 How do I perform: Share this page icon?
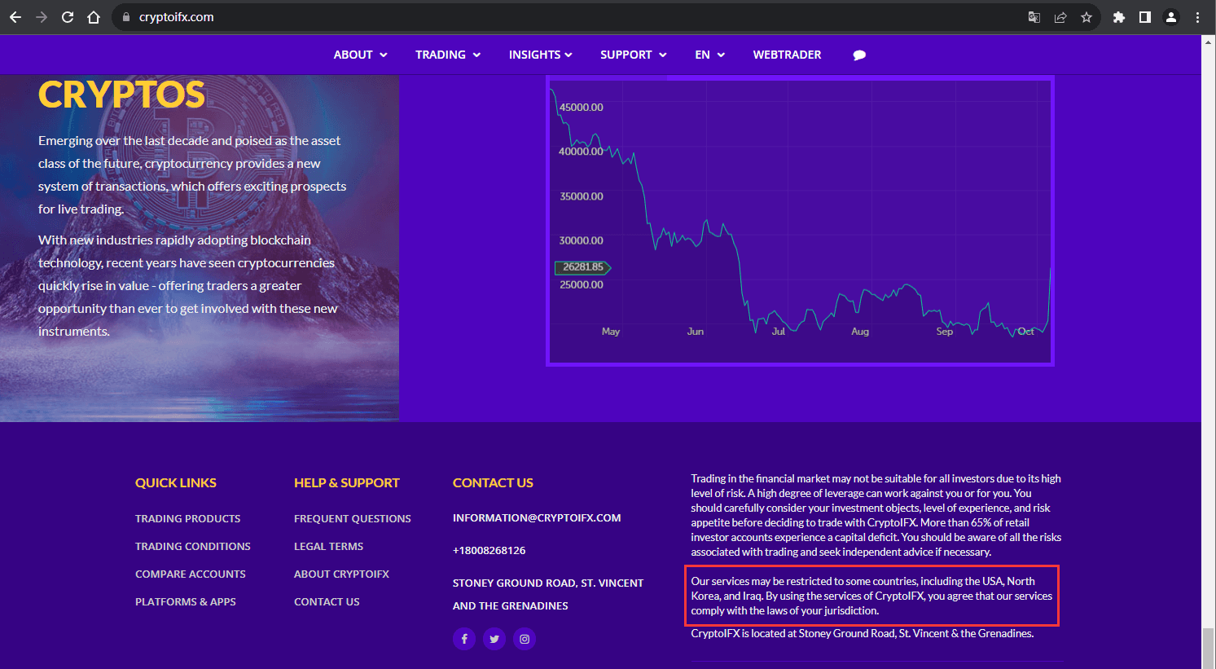tap(1060, 17)
